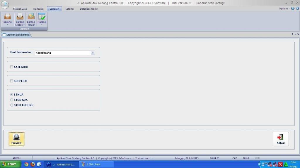Click the globe icon before the Aplikasi taskbar button
Image resolution: width=300 pixels, height=168 pixels.
[x=49, y=164]
